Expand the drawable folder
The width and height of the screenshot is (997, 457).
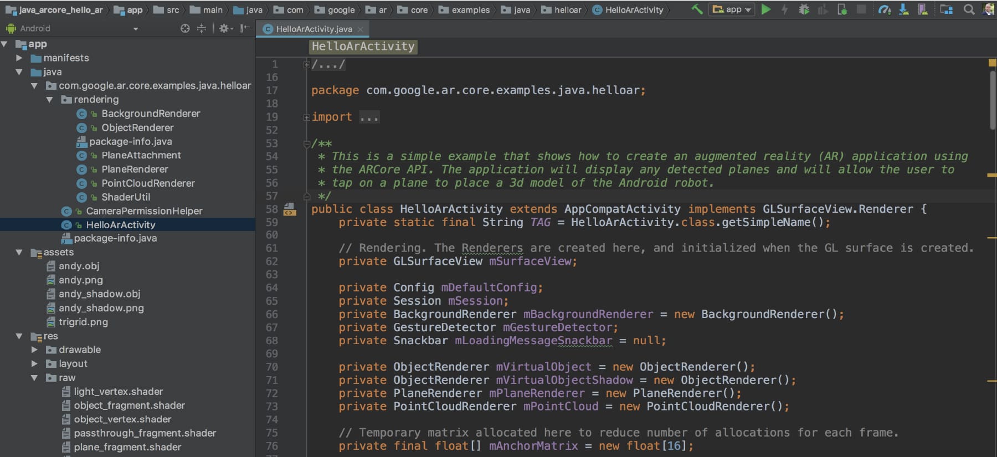(34, 350)
